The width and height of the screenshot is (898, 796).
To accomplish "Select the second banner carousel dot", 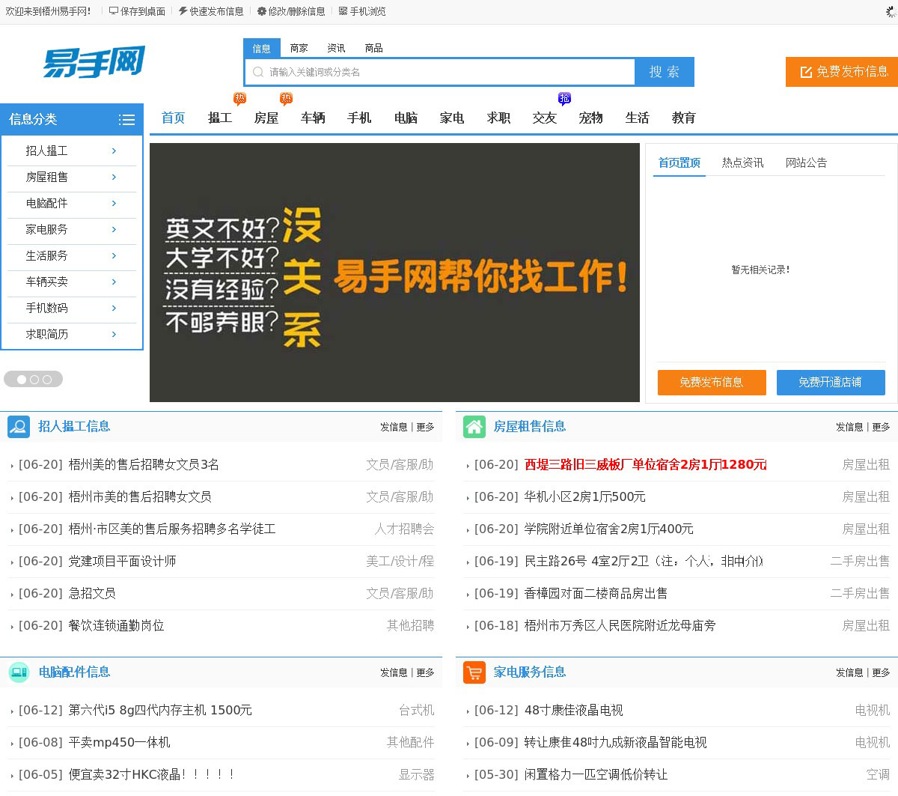I will click(34, 380).
